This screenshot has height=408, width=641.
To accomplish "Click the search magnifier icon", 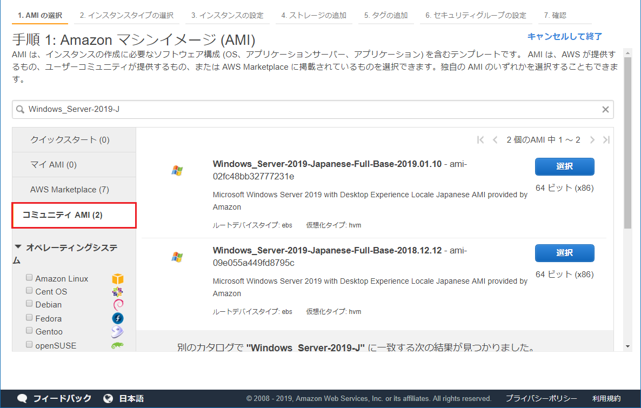I will tap(20, 109).
